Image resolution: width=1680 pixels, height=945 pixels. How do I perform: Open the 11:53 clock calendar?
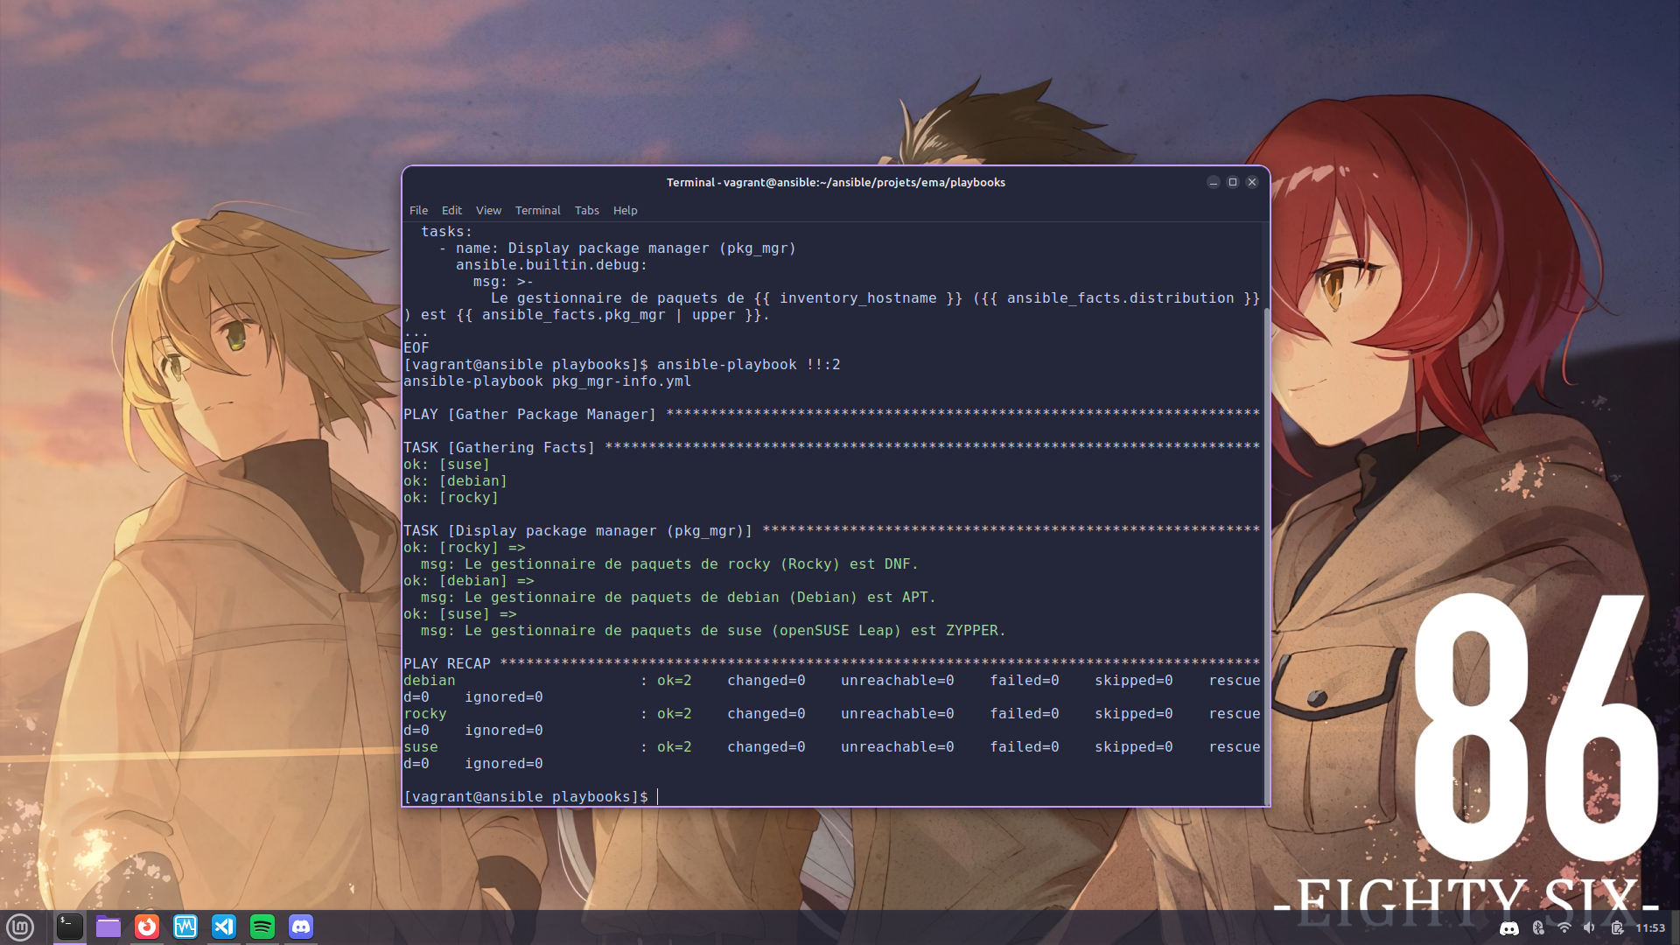[1650, 928]
